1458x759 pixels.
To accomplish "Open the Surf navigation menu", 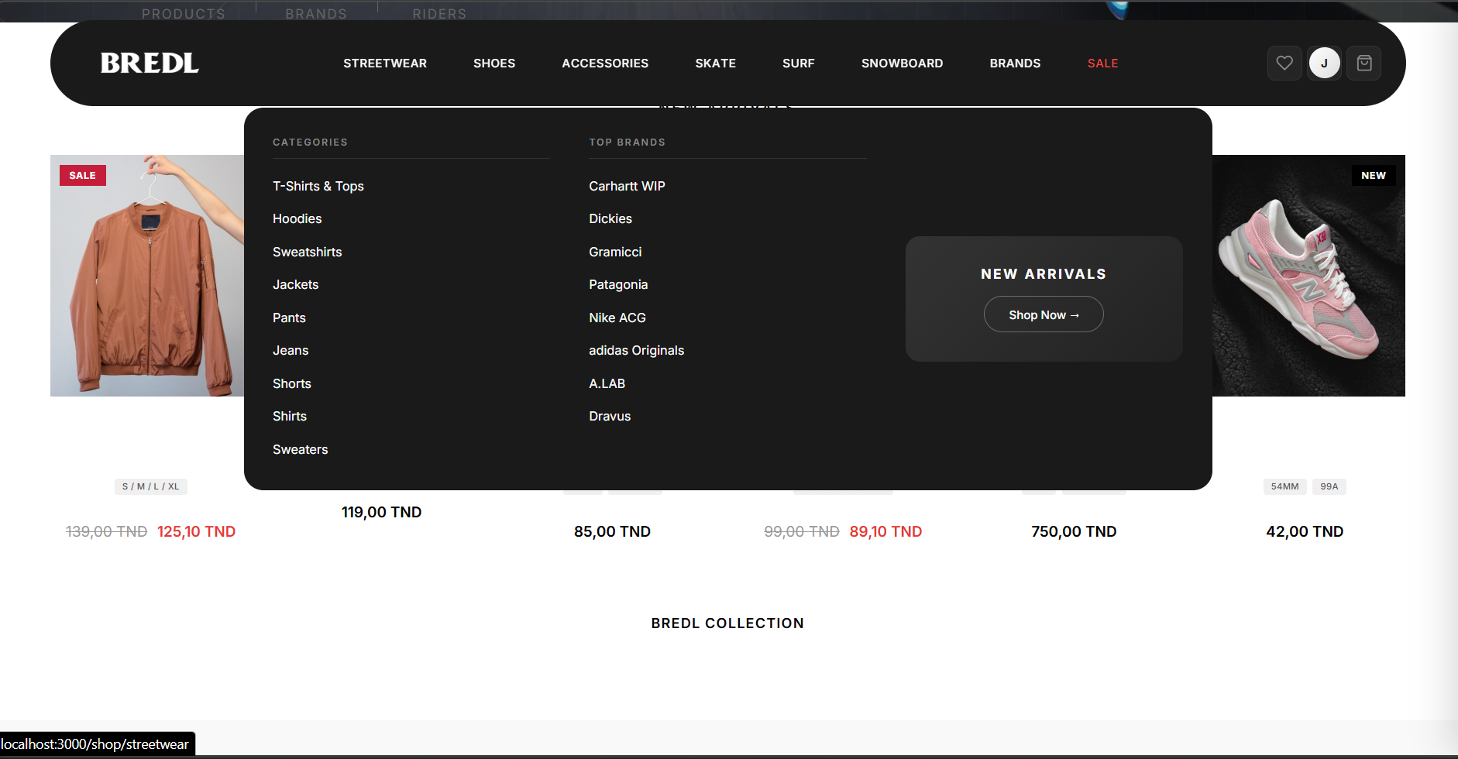I will pyautogui.click(x=799, y=64).
